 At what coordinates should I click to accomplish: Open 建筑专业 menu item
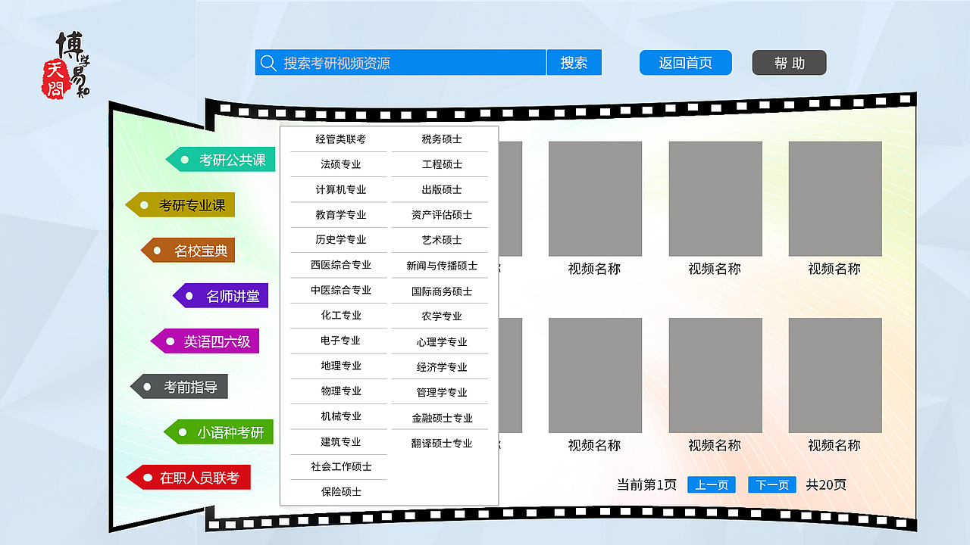pos(341,442)
